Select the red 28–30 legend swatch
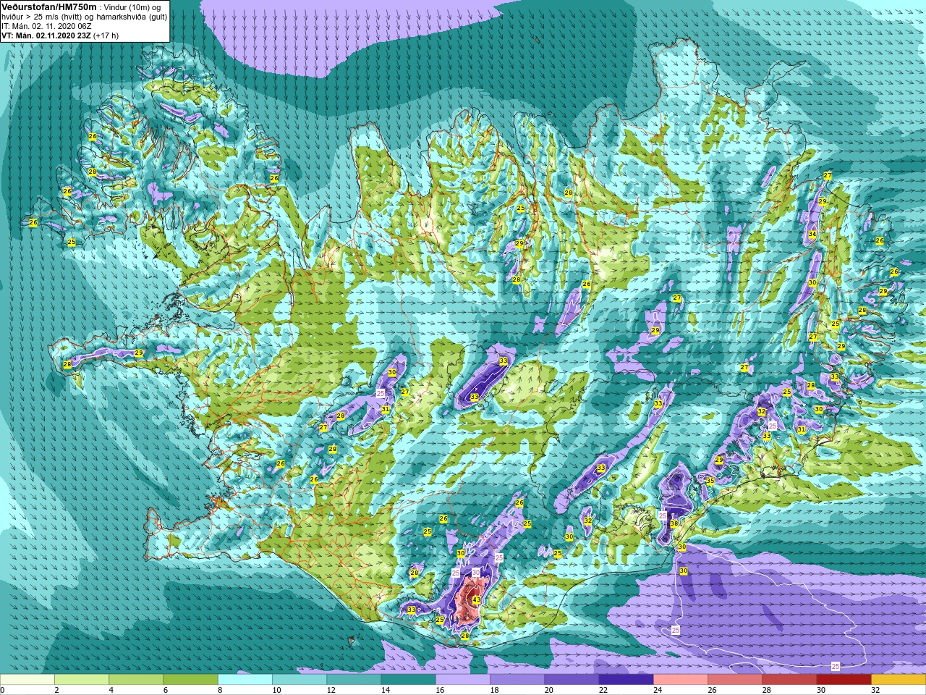926x695 pixels. coord(789,680)
